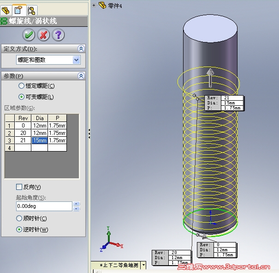Click the helix/spiral feature title icon
Screen dimensions: 279x273
(x=4, y=21)
